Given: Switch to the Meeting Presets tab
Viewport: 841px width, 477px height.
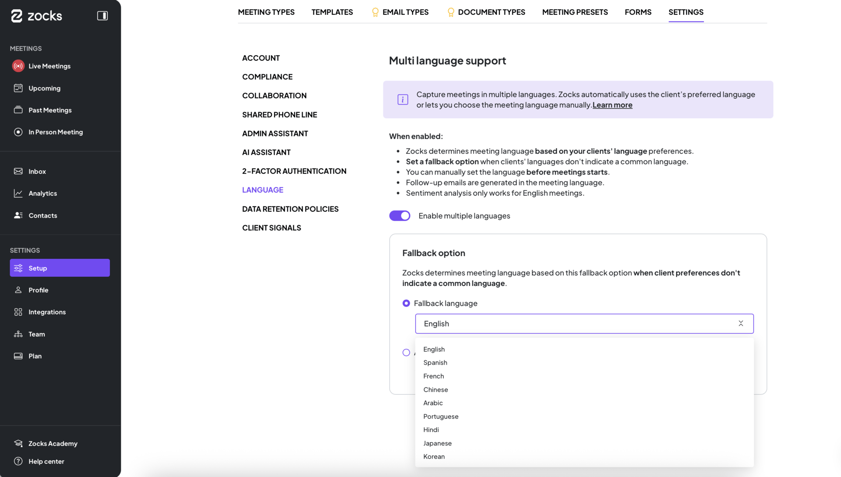Looking at the screenshot, I should pos(575,12).
